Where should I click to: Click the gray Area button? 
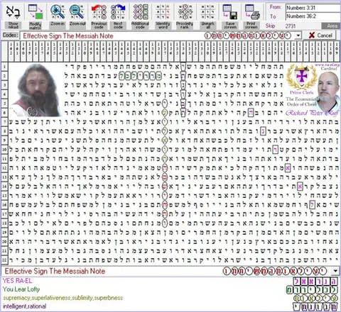point(332,26)
